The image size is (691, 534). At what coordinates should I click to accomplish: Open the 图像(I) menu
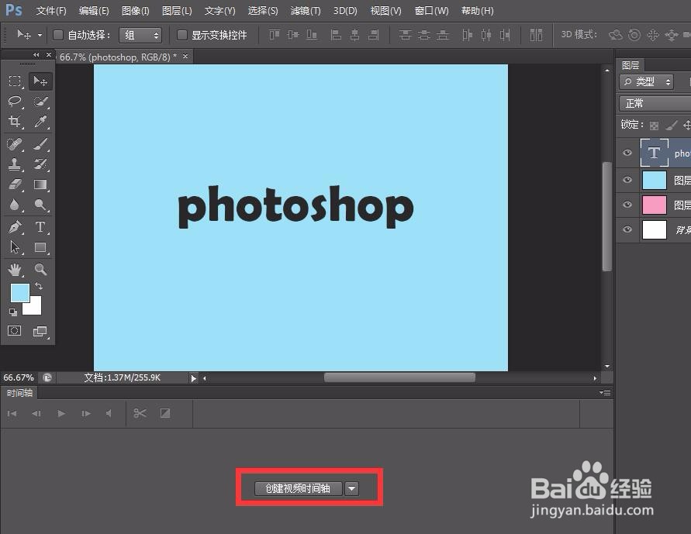(135, 11)
